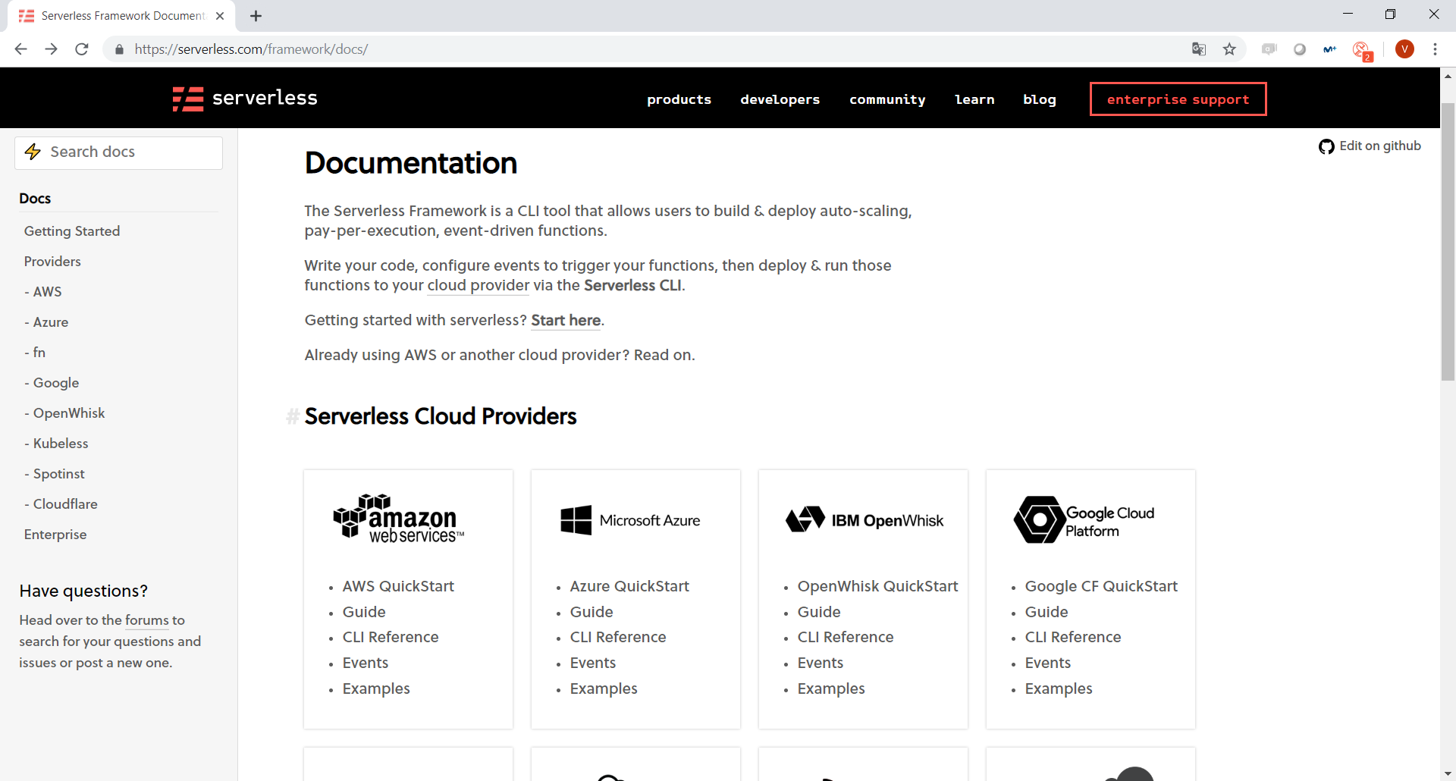This screenshot has height=781, width=1456.
Task: Open Providers in the sidebar
Action: point(52,262)
